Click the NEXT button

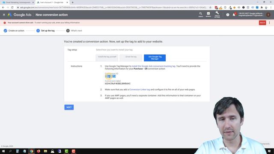(69, 107)
